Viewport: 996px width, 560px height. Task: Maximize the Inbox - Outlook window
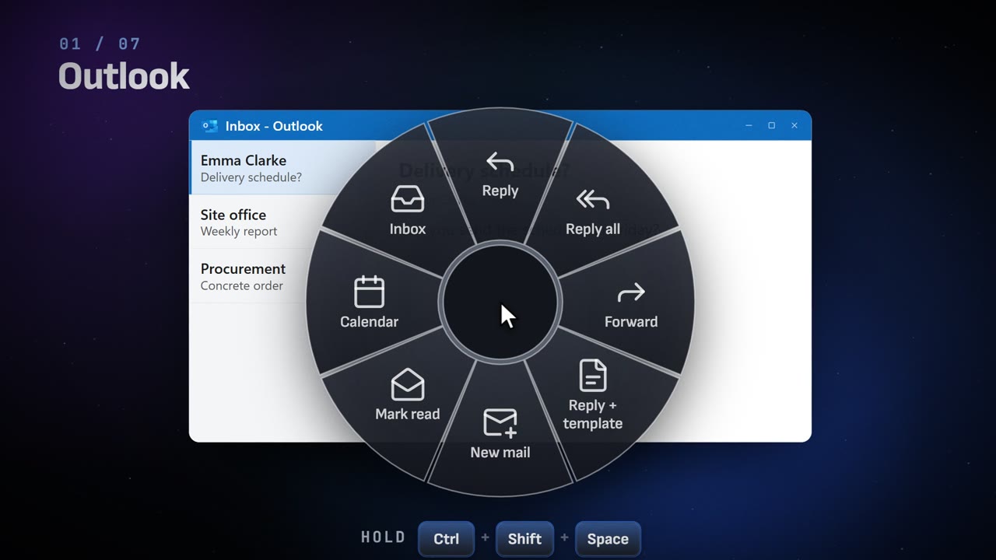pyautogui.click(x=771, y=125)
